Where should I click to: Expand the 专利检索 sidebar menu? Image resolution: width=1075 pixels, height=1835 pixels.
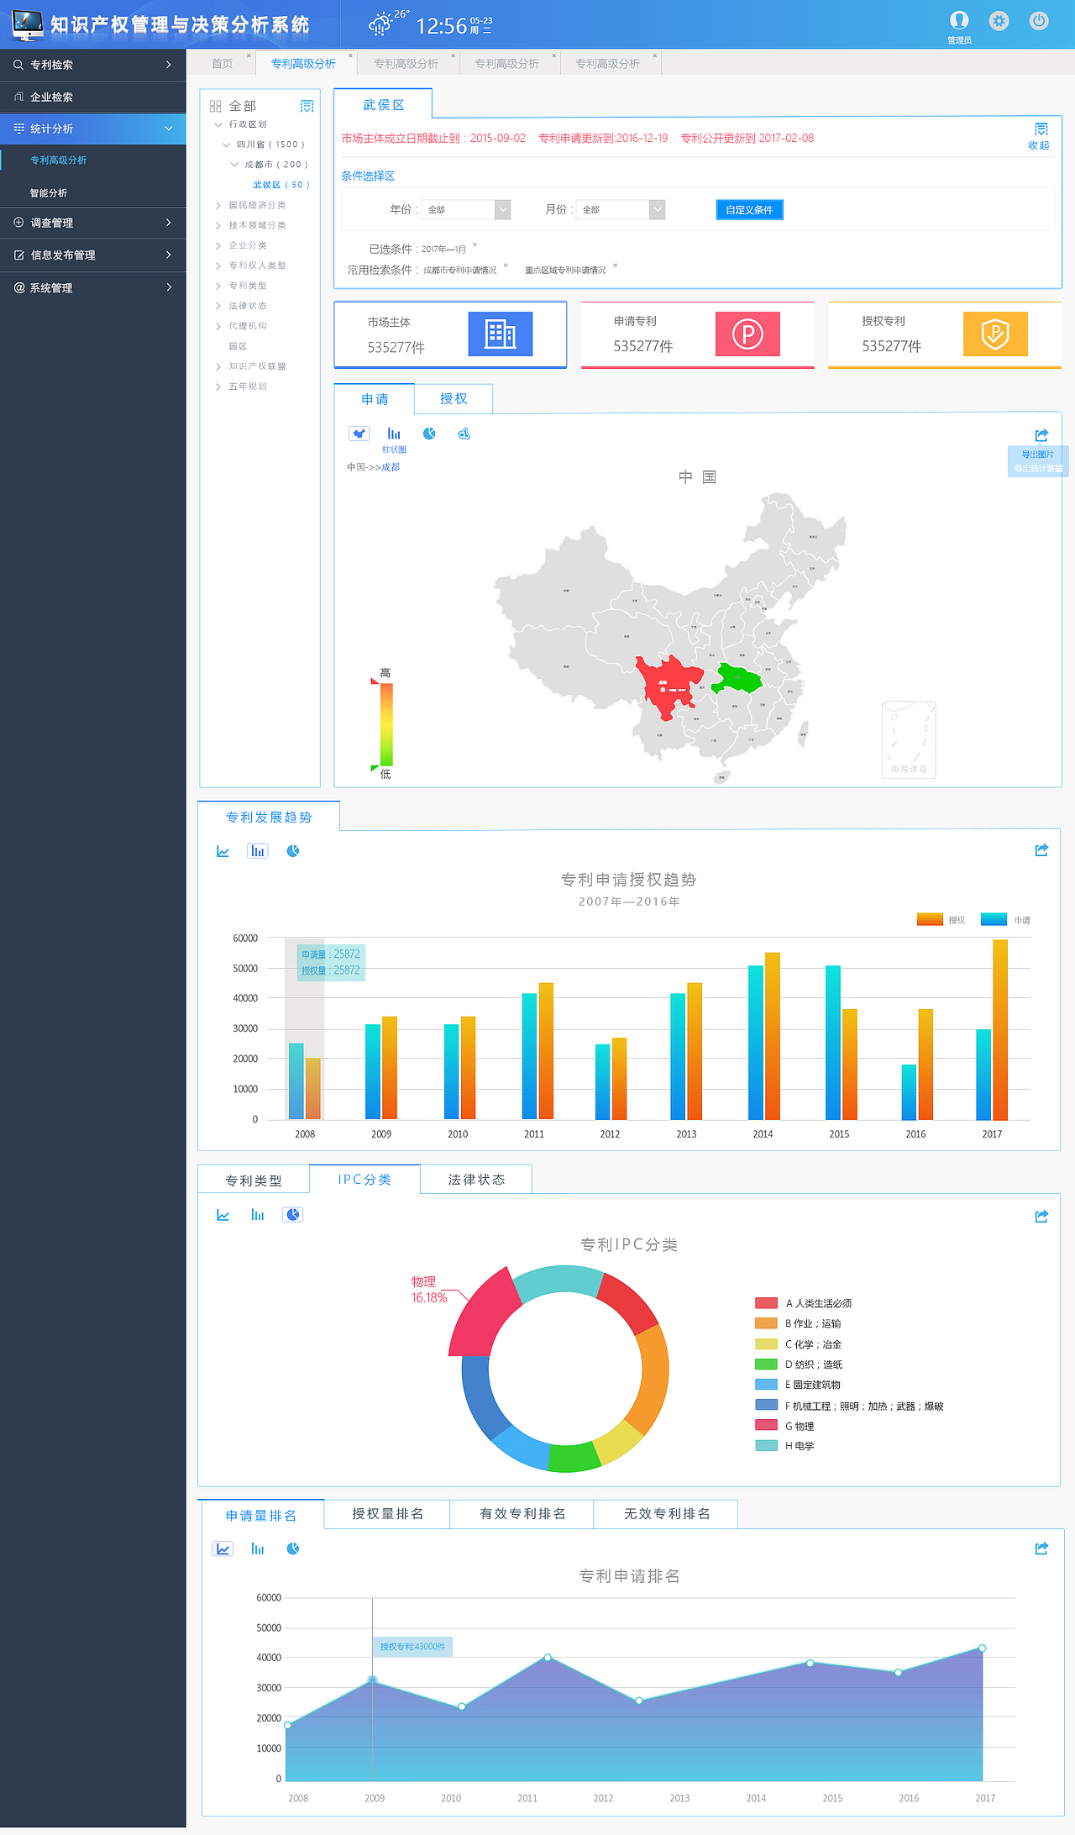tap(92, 65)
